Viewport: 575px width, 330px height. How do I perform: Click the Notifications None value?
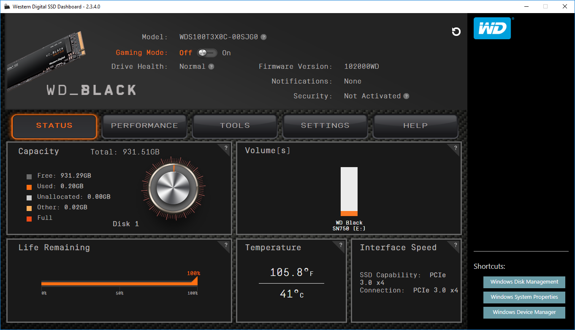353,81
